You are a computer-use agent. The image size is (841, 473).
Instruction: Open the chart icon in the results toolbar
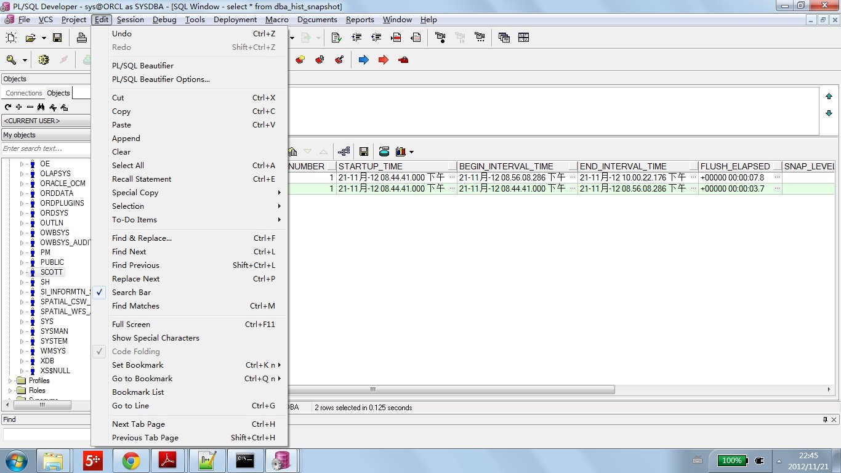(401, 152)
